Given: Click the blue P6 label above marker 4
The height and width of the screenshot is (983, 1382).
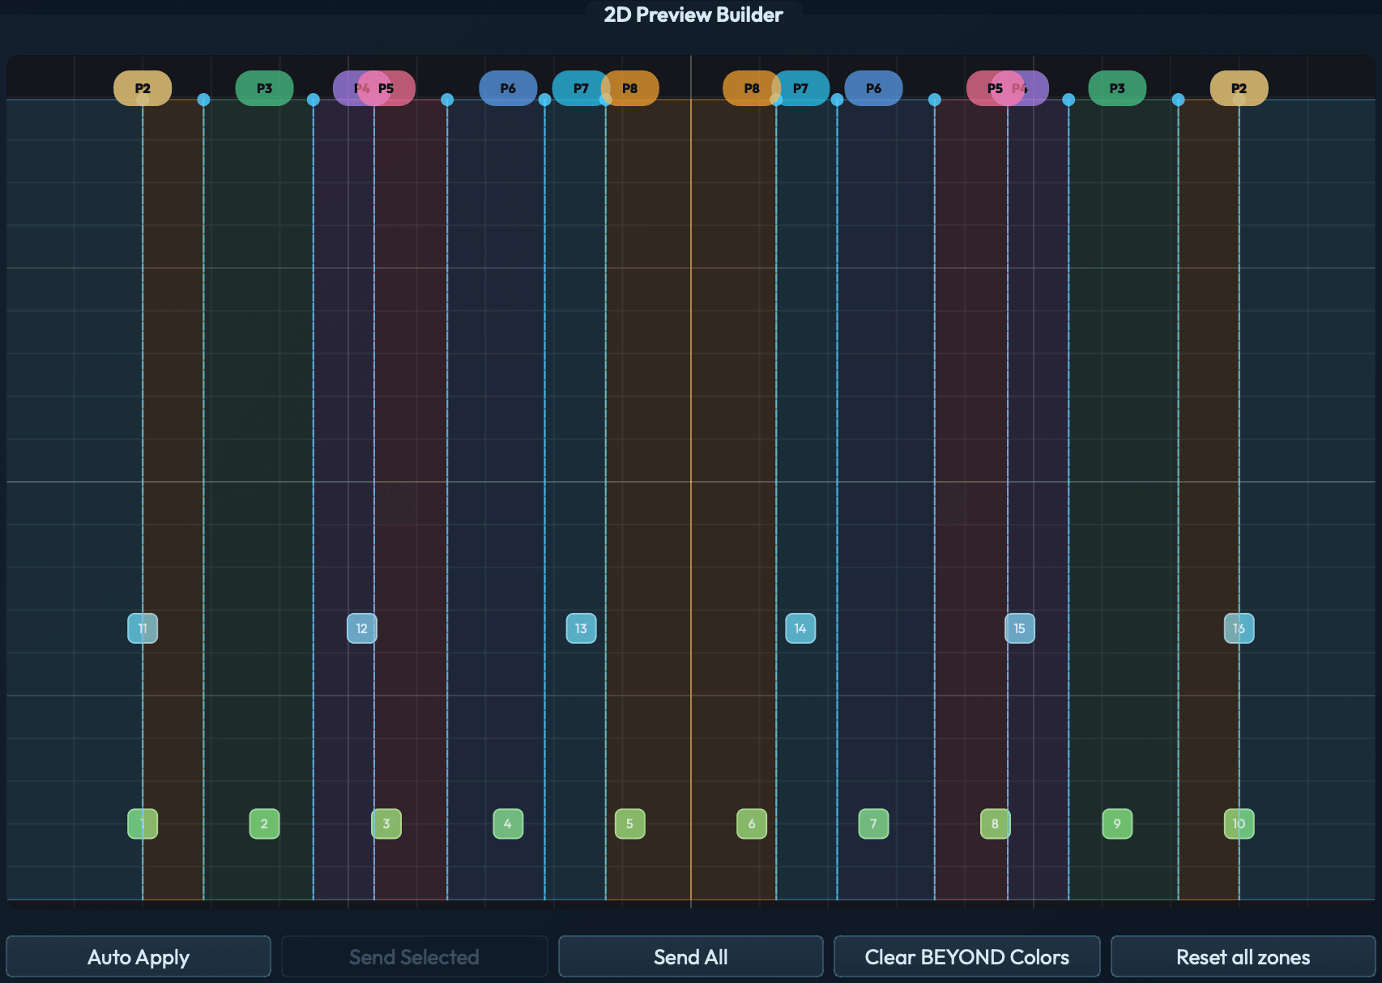Looking at the screenshot, I should tap(508, 88).
